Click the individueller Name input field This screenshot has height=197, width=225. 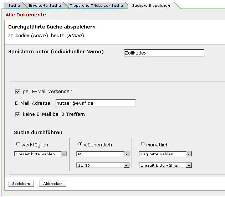click(x=164, y=53)
